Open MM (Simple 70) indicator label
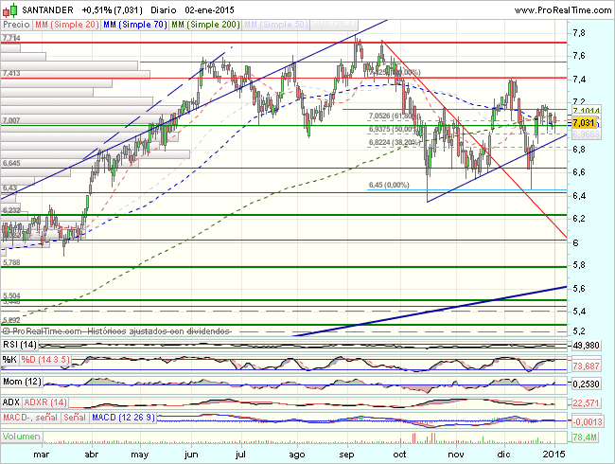The width and height of the screenshot is (615, 464). (135, 25)
